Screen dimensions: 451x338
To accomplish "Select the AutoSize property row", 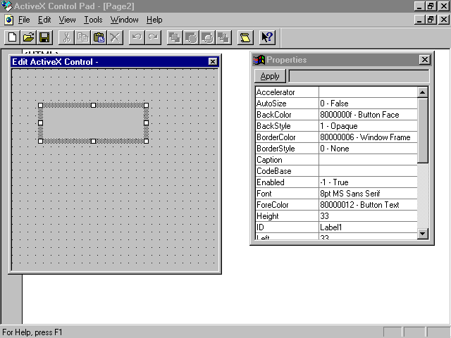I will click(x=286, y=104).
